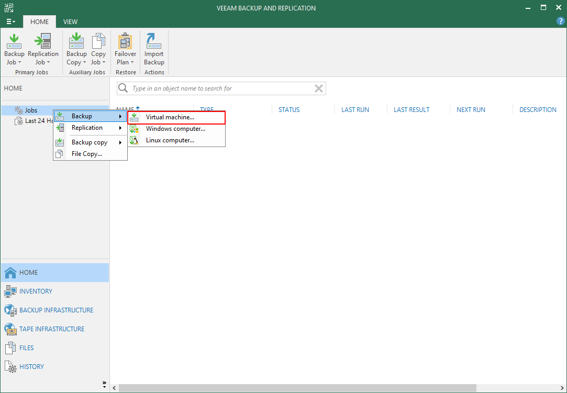The image size is (567, 393).
Task: Click the INVENTORY computers icon
Action: (10, 291)
